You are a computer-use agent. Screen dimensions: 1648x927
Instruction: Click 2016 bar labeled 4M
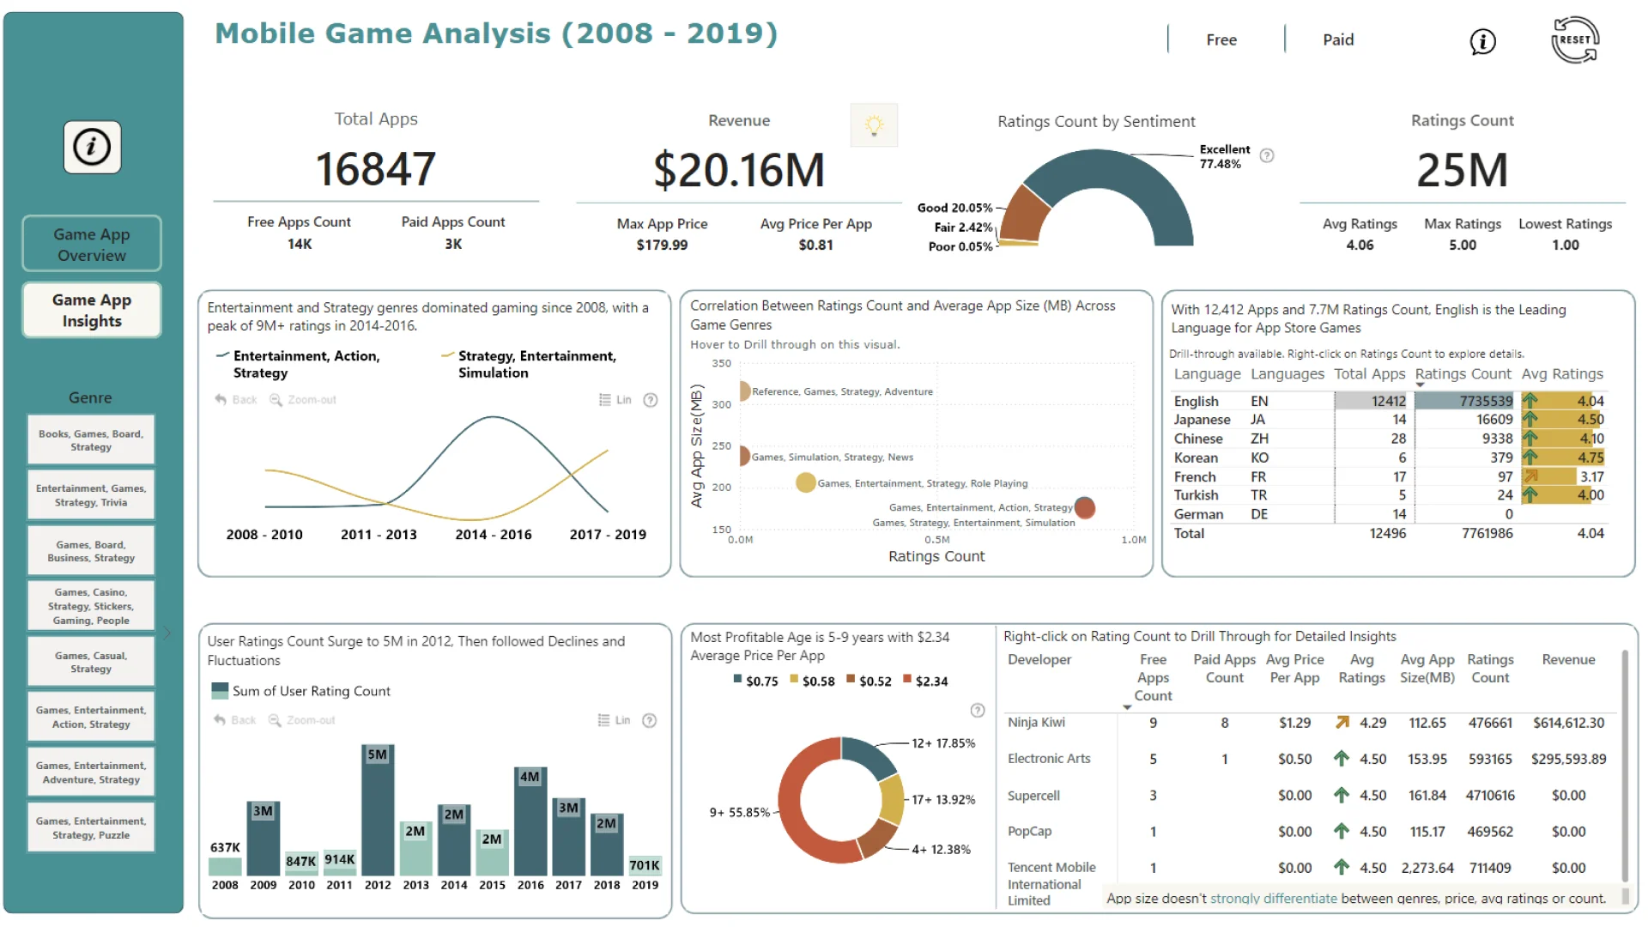click(x=530, y=821)
